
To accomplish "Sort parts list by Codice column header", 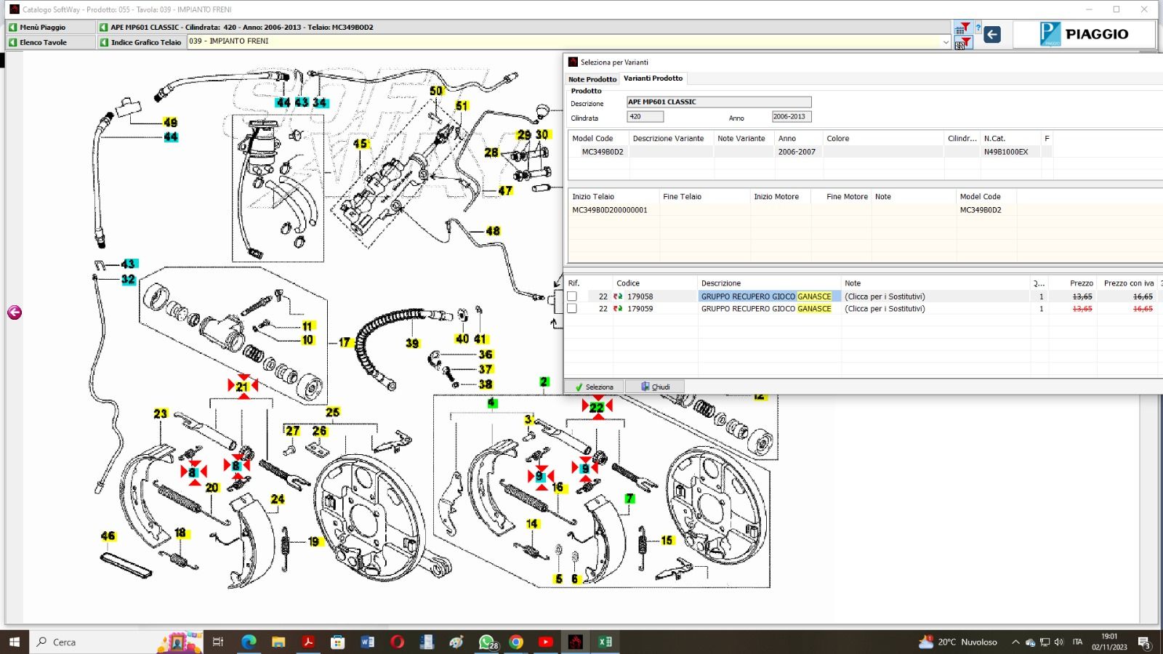I will 654,283.
